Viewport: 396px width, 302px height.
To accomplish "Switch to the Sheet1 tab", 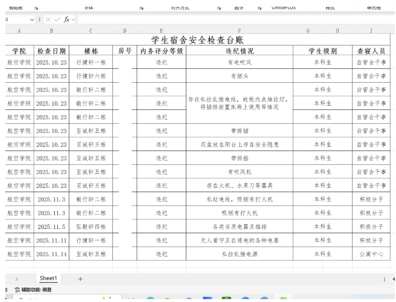I will [48, 279].
